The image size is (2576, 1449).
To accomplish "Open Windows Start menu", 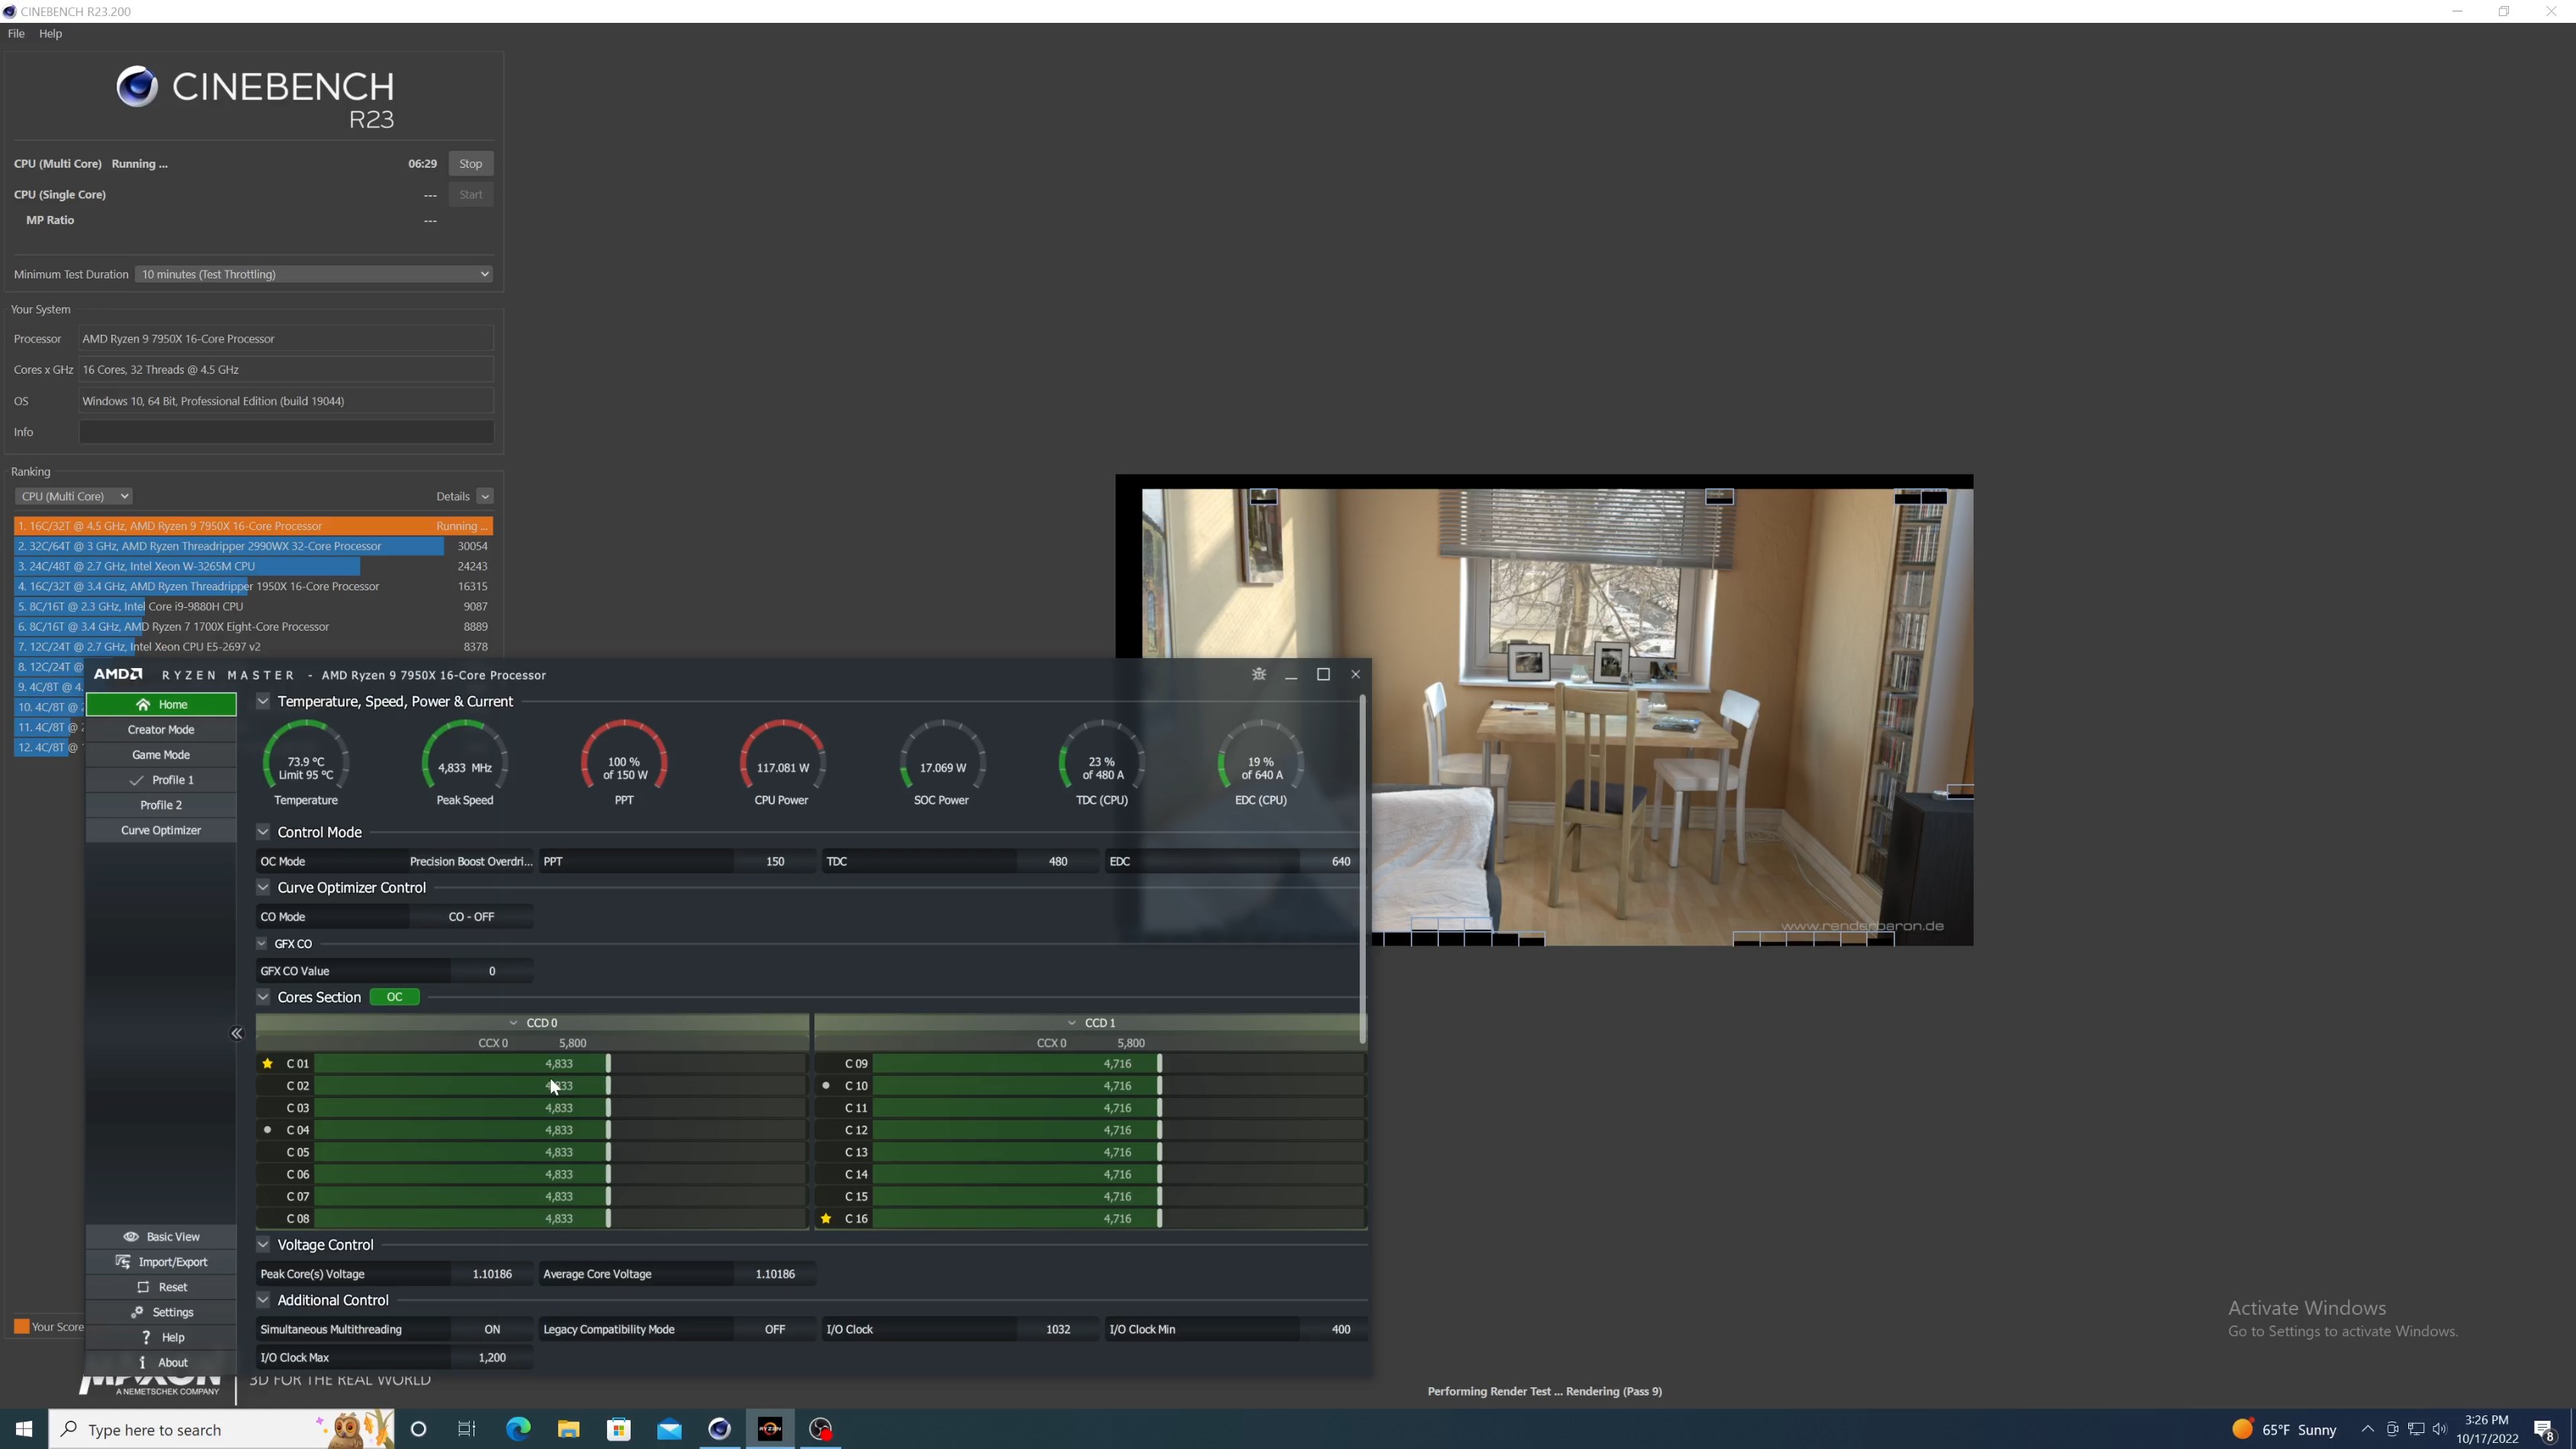I will click(x=24, y=1429).
